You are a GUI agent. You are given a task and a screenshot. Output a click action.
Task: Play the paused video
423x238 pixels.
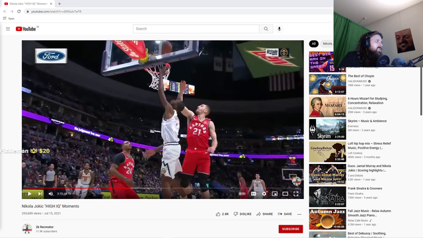pyautogui.click(x=29, y=194)
